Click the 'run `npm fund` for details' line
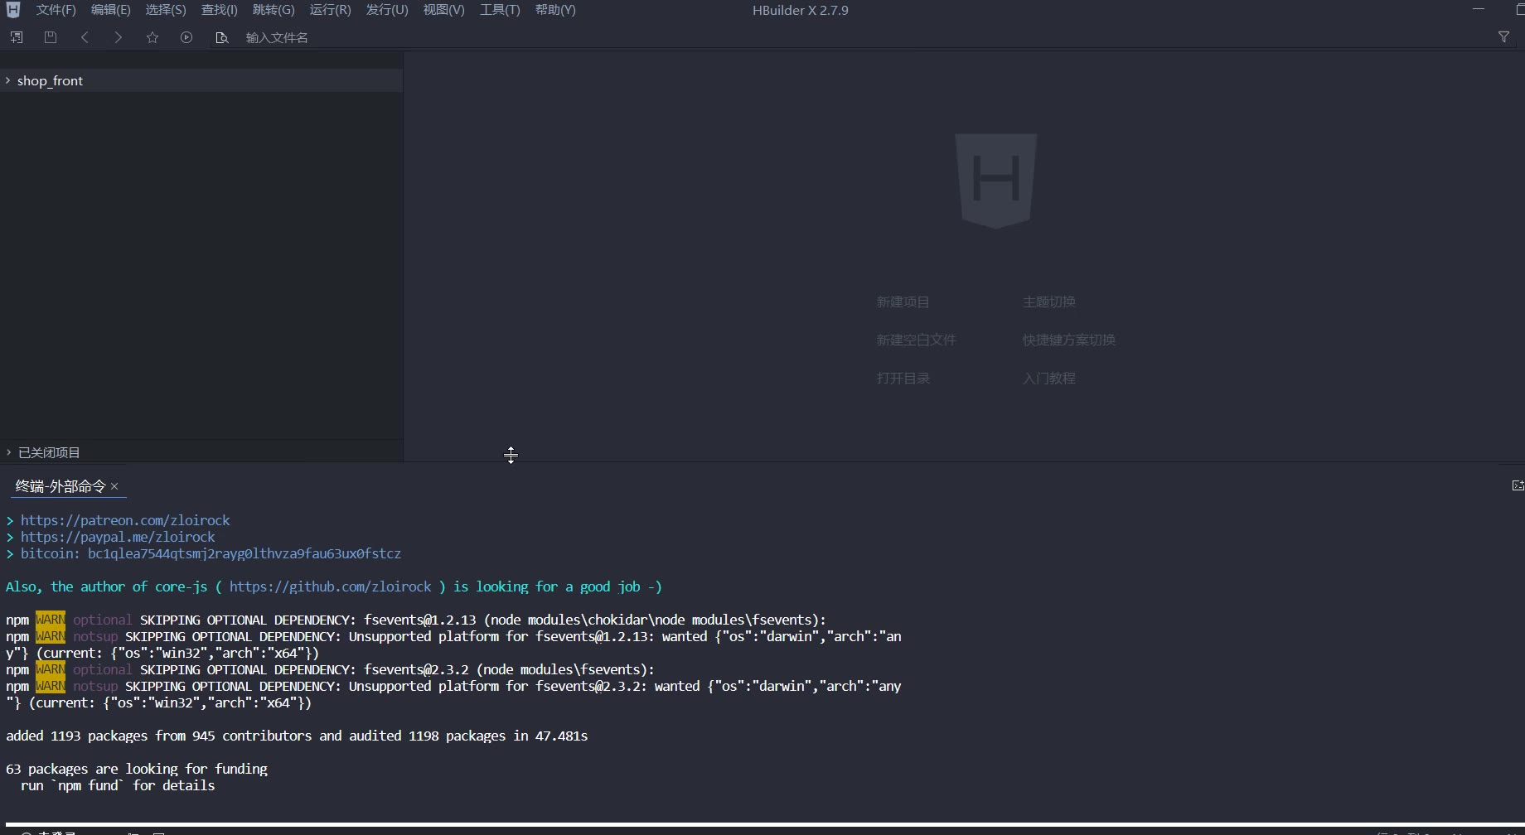The image size is (1525, 835). [x=118, y=785]
